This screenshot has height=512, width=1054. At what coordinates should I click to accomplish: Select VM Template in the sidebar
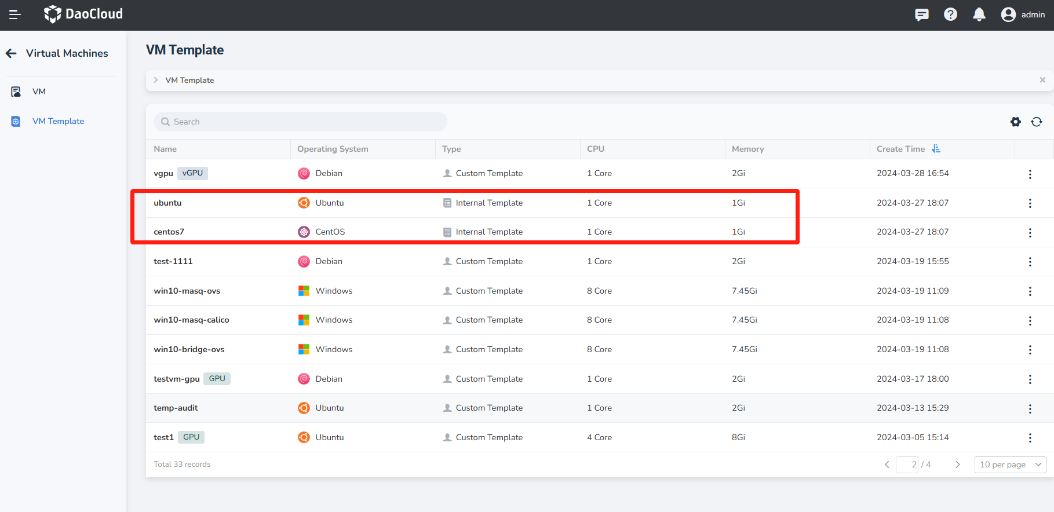tap(58, 121)
